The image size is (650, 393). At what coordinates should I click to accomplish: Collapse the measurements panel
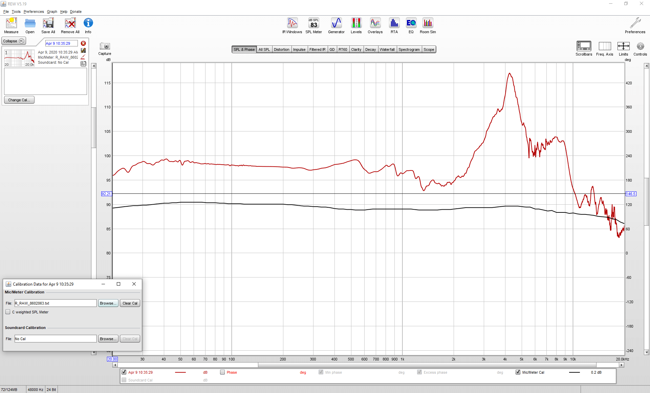(x=14, y=41)
